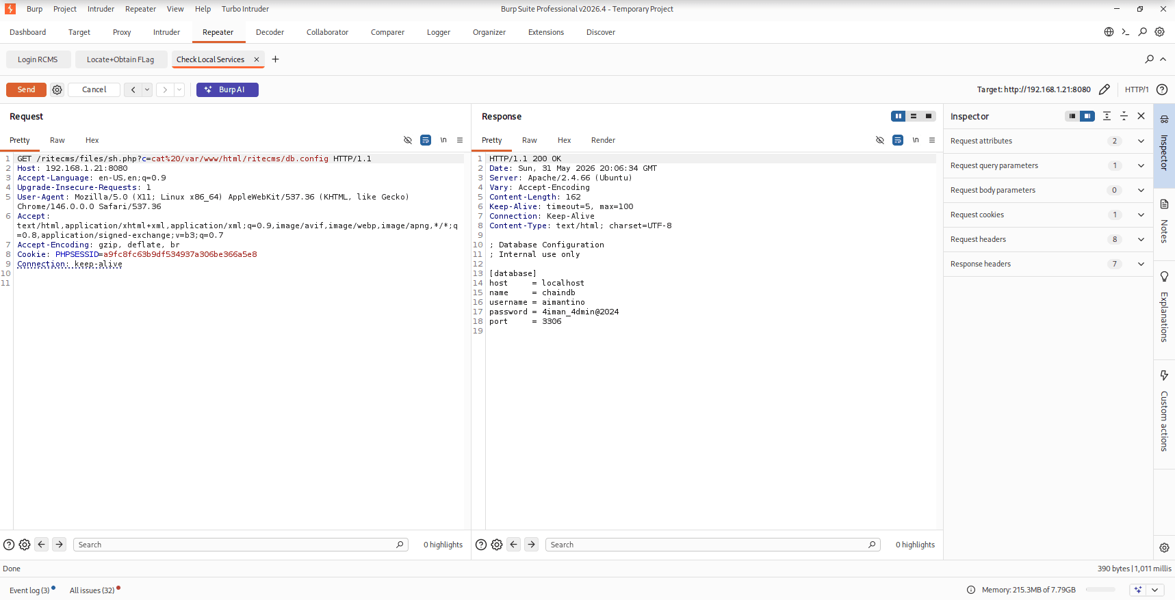
Task: Click the Cancel button
Action: pyautogui.click(x=94, y=90)
